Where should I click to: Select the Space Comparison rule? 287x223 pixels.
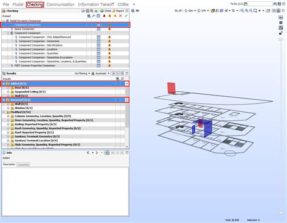[24, 29]
